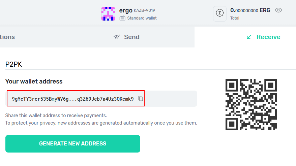Click the 0.000000000 ERG total balance
The height and width of the screenshot is (166, 296).
pos(250,10)
